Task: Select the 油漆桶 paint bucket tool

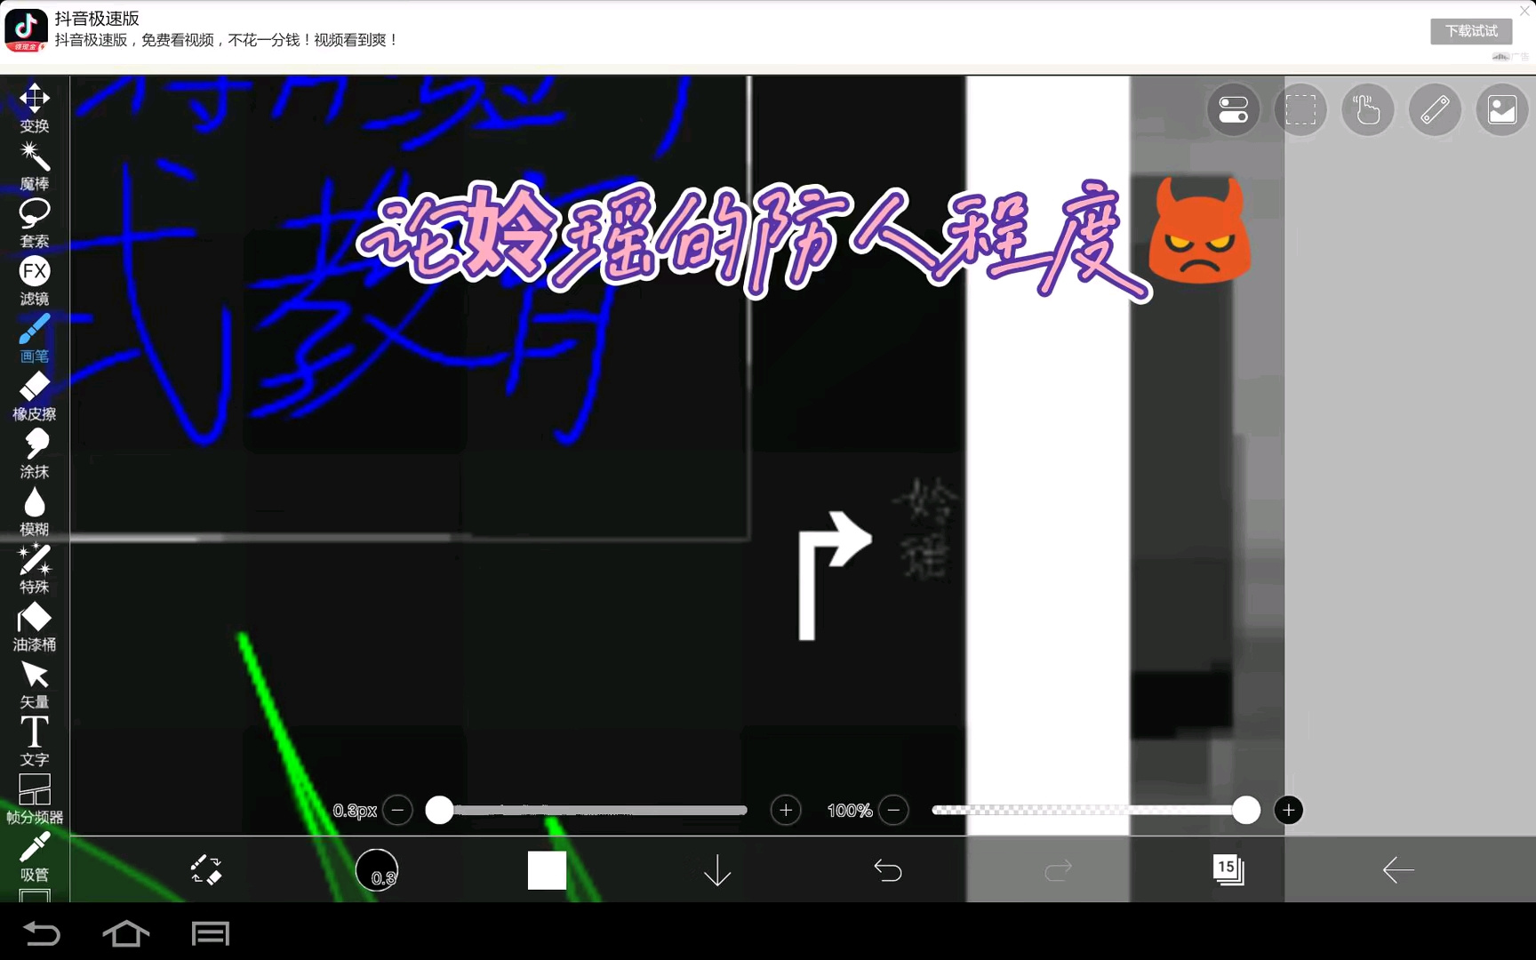Action: point(35,627)
